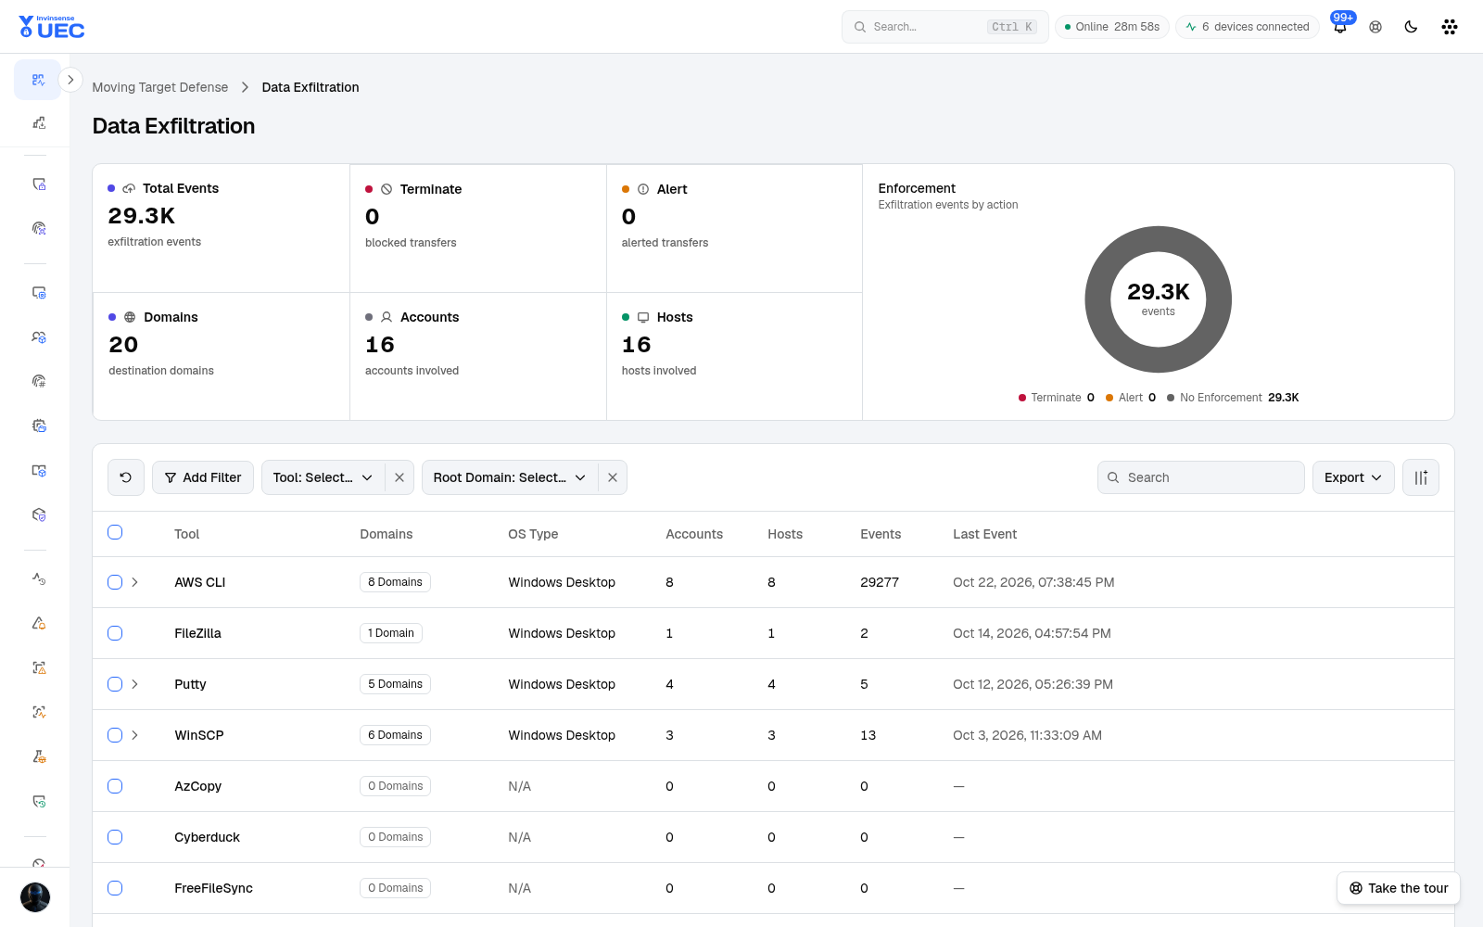Select the AzCopy row checkbox
This screenshot has width=1483, height=927.
pos(115,786)
